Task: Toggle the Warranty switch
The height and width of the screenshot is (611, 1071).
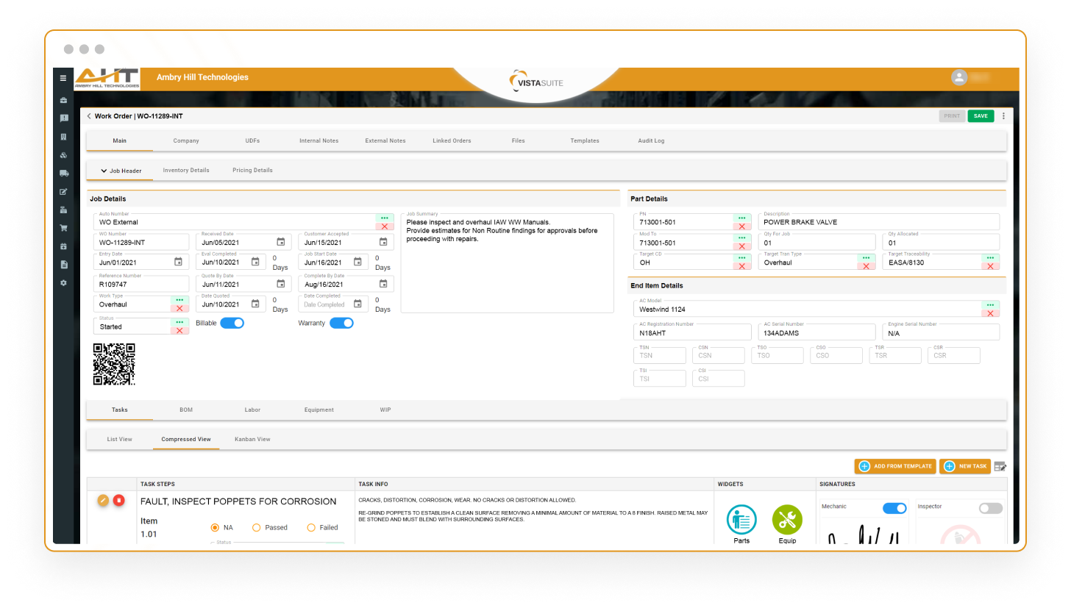Action: coord(341,323)
